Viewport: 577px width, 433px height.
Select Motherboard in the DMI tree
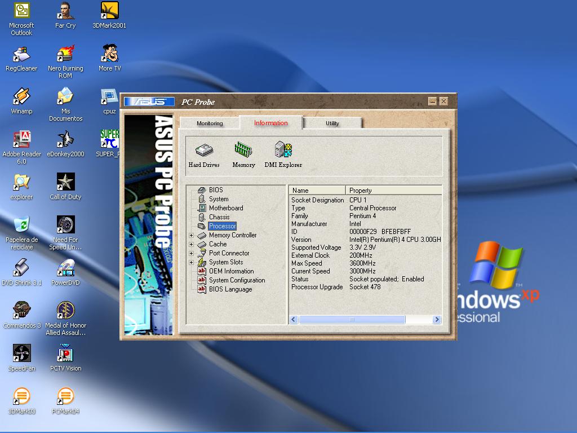point(225,208)
